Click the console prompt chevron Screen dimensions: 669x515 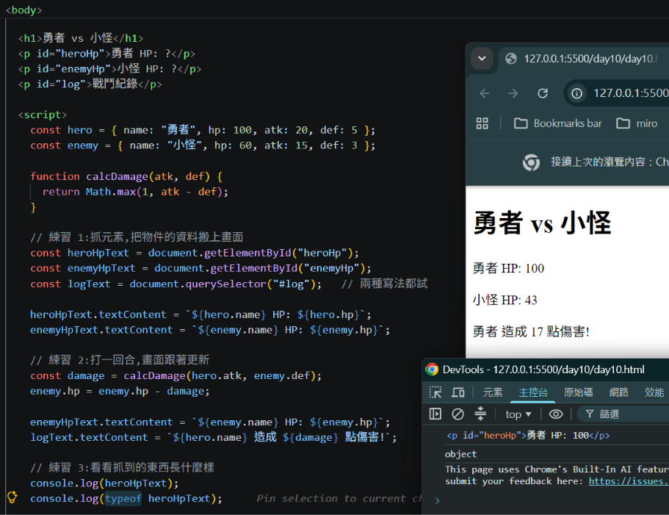(x=438, y=500)
